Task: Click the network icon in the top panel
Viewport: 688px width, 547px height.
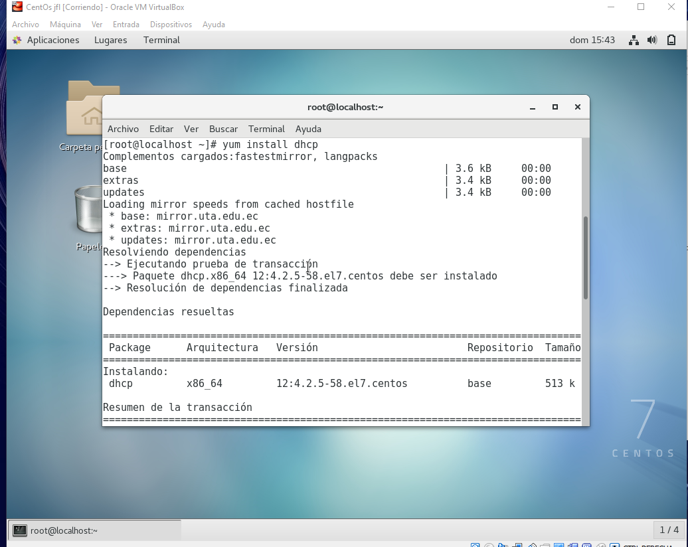Action: click(633, 40)
